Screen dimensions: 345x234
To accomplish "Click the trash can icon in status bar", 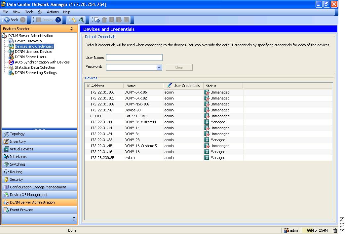I will (335, 230).
